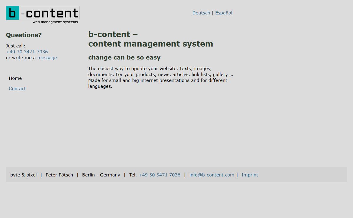
Task: Click the 'Questions?' heading
Action: (24, 35)
